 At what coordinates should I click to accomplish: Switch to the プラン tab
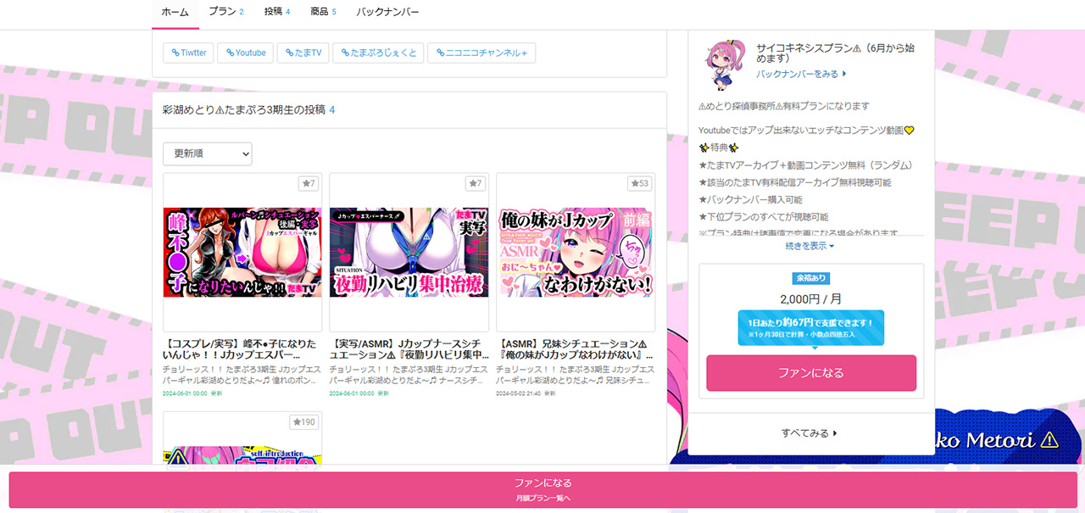(225, 12)
